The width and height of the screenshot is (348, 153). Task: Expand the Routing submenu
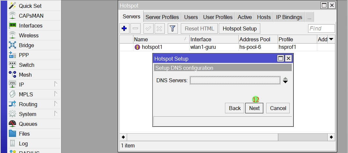28,104
